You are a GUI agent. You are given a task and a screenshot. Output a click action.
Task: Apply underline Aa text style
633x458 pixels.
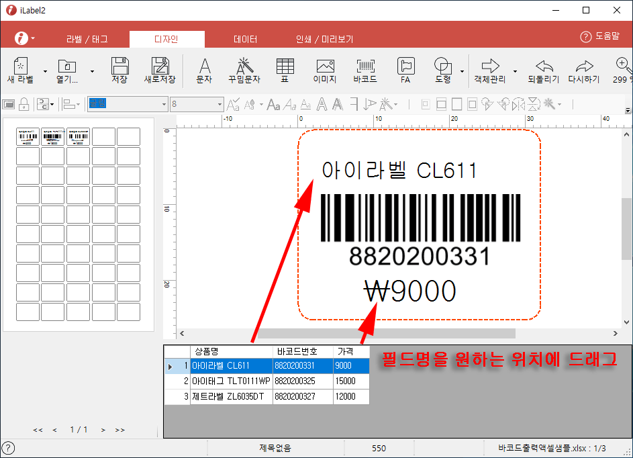tap(306, 105)
